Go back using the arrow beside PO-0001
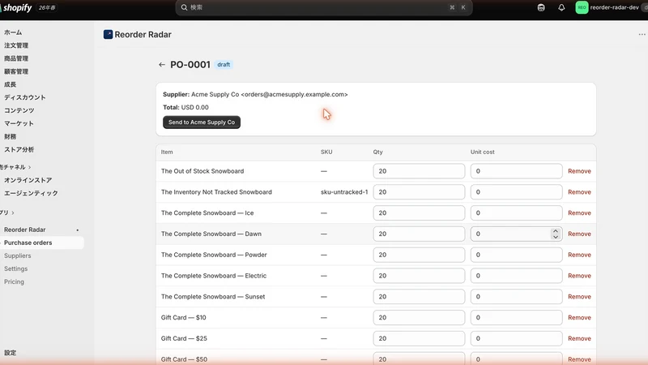Viewport: 648px width, 365px height. [x=161, y=65]
